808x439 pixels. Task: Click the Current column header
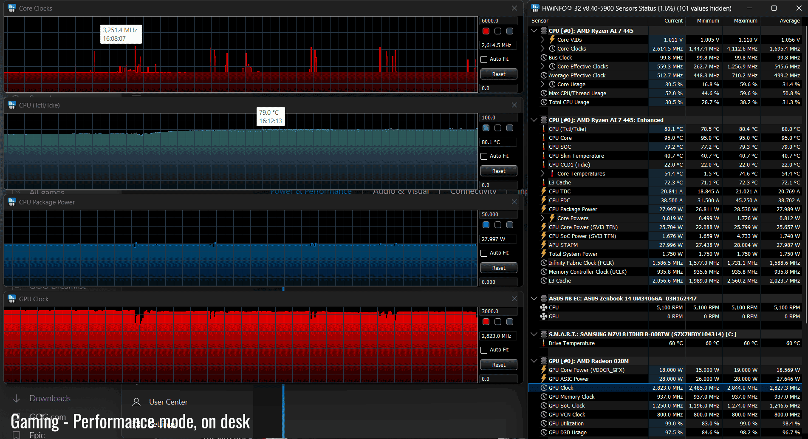(667, 21)
